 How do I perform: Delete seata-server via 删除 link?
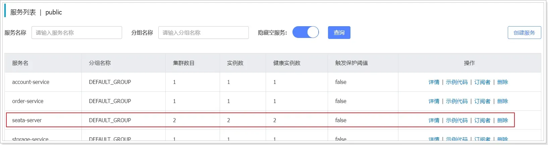(x=502, y=120)
